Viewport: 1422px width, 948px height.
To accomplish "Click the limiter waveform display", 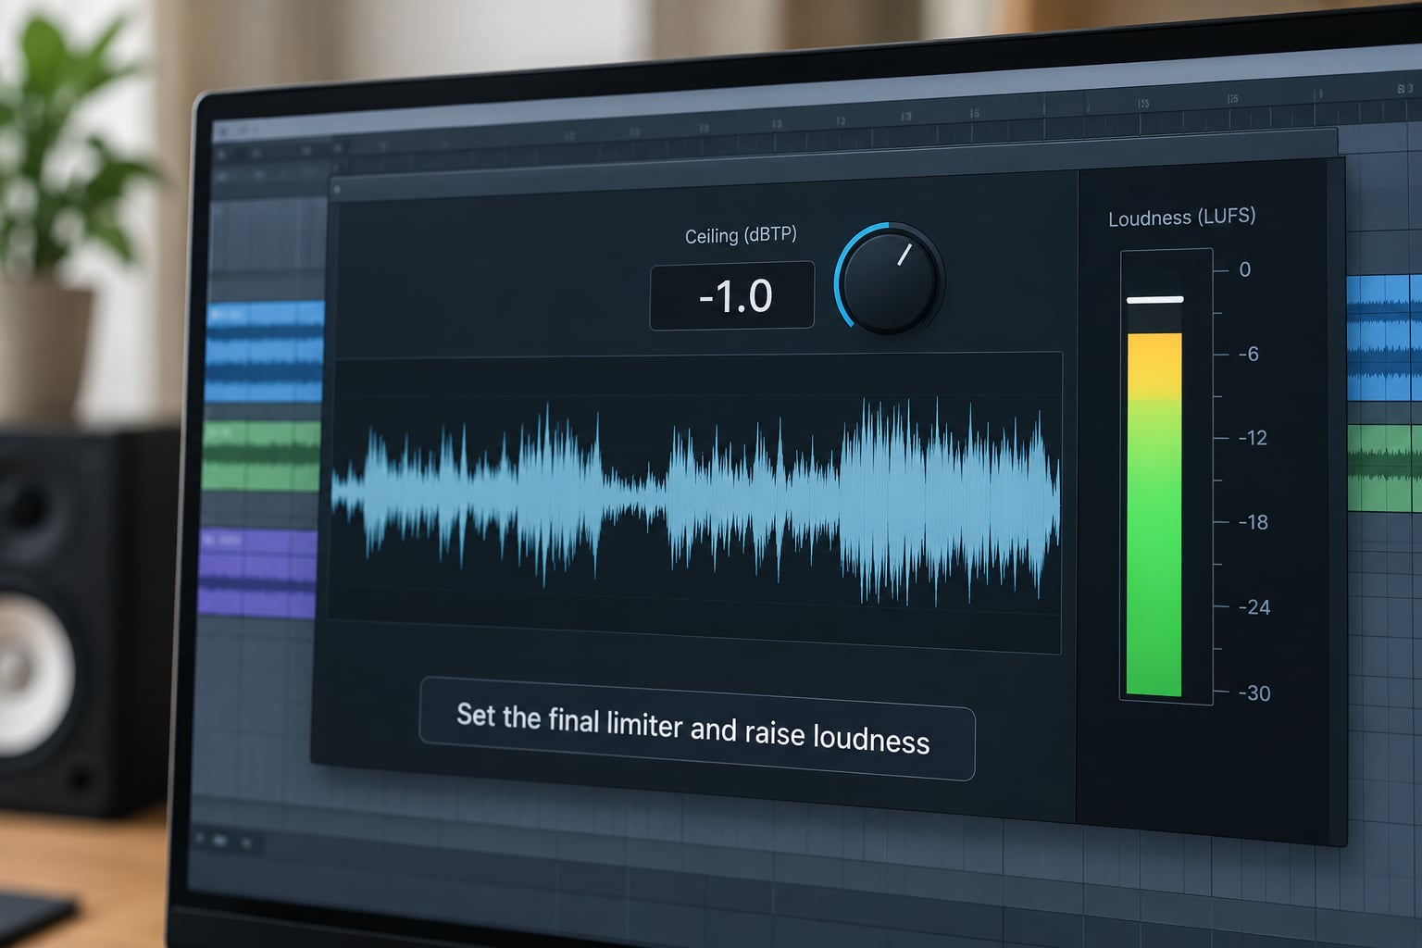I will pyautogui.click(x=694, y=502).
